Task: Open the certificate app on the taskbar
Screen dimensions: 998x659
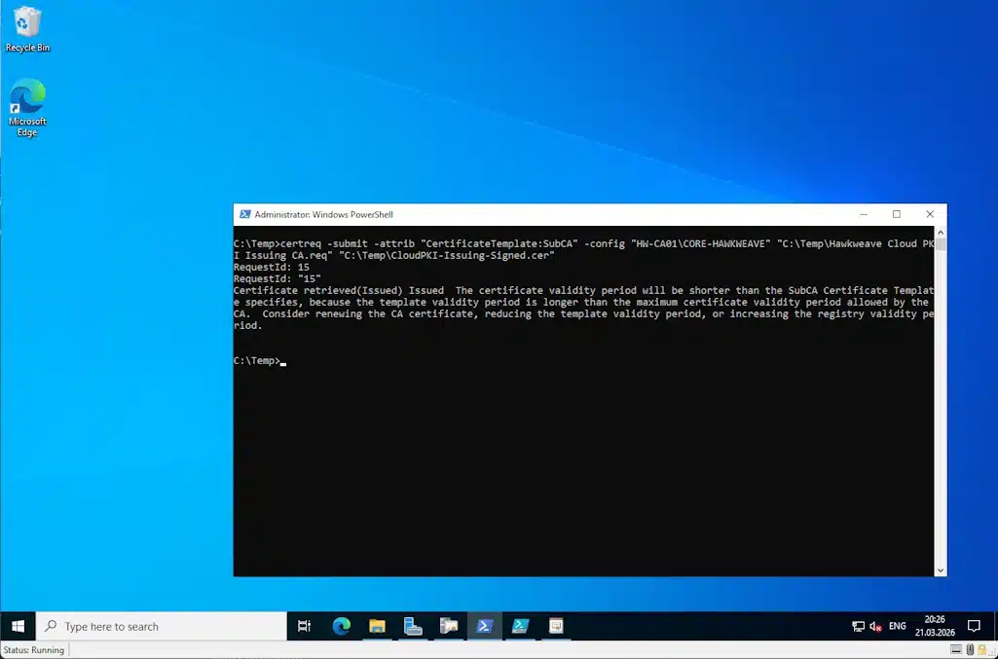Action: click(555, 626)
